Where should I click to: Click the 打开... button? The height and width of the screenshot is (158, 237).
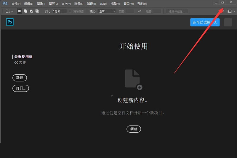(x=20, y=88)
